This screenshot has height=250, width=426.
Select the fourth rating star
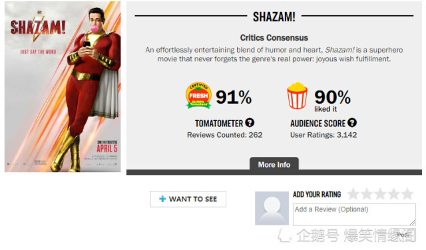tap(394, 194)
